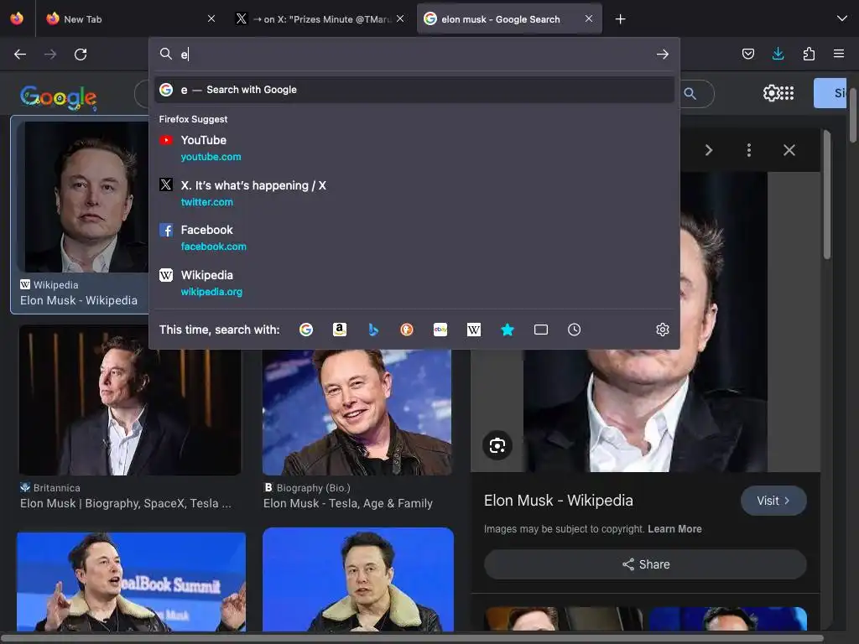Close the elon musk Google Search tab
Screen dimensions: 859x644
click(589, 18)
